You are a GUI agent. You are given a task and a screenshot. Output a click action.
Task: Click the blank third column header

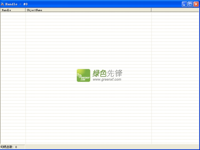pos(175,10)
